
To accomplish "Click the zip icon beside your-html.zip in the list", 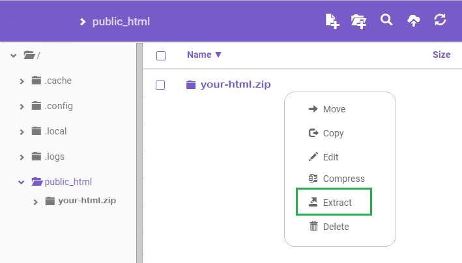I will pos(191,84).
